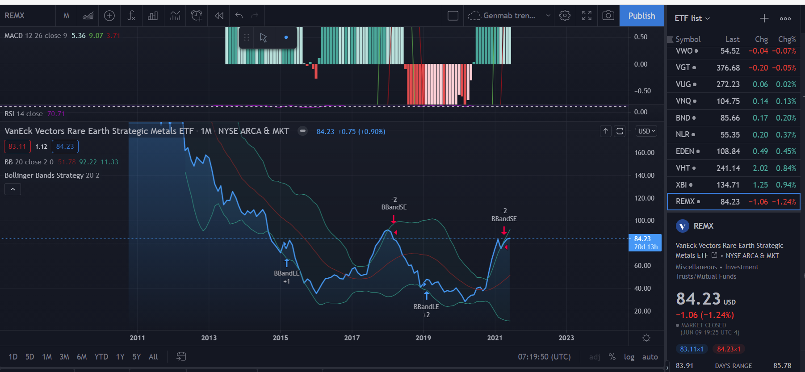Click the blue dot color in floating toolbar

(x=286, y=38)
